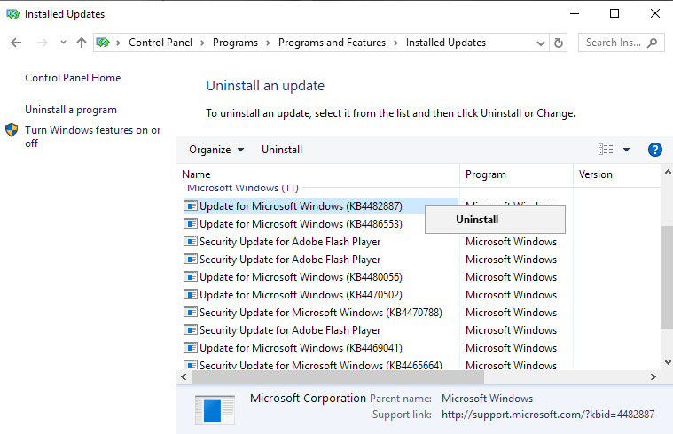The height and width of the screenshot is (434, 673).
Task: Select Update for Microsoft Windows (KB4469041)
Action: point(301,348)
